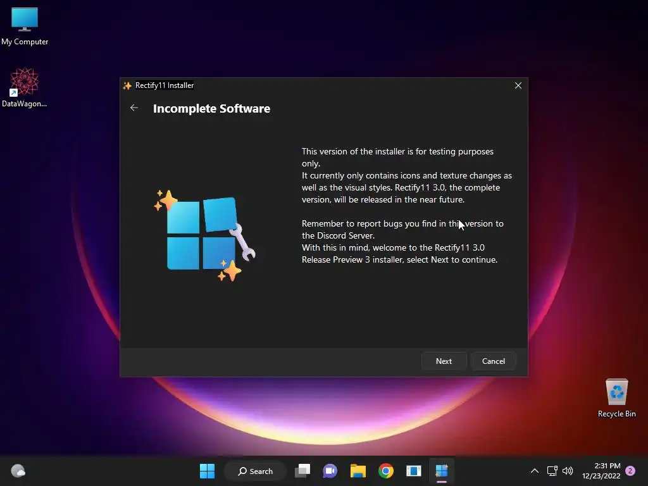Open the blue window app on the taskbar
This screenshot has width=648, height=486.
(x=414, y=471)
